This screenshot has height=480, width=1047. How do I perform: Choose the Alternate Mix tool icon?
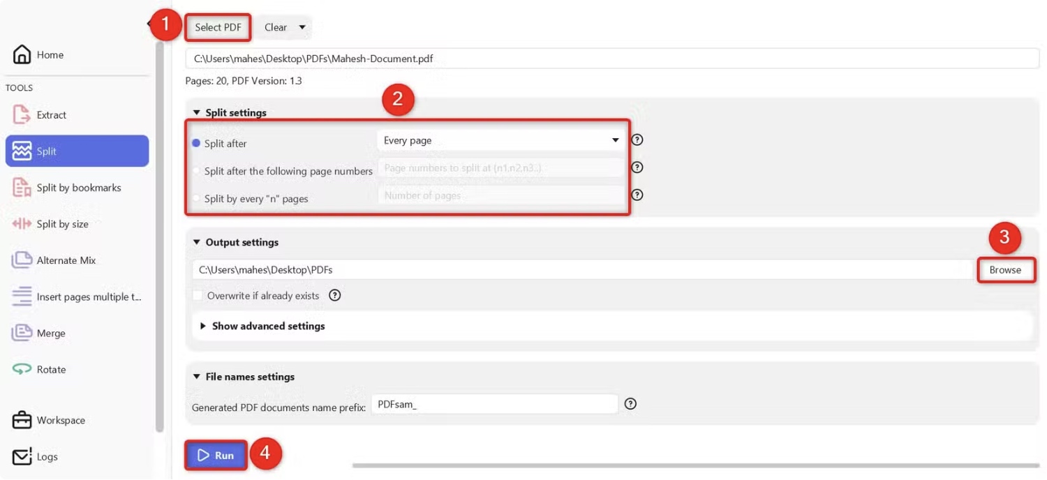(x=22, y=260)
